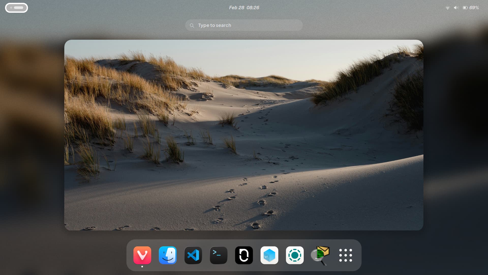Launch the blue cube app icon
Viewport: 488px width, 275px height.
pyautogui.click(x=269, y=255)
